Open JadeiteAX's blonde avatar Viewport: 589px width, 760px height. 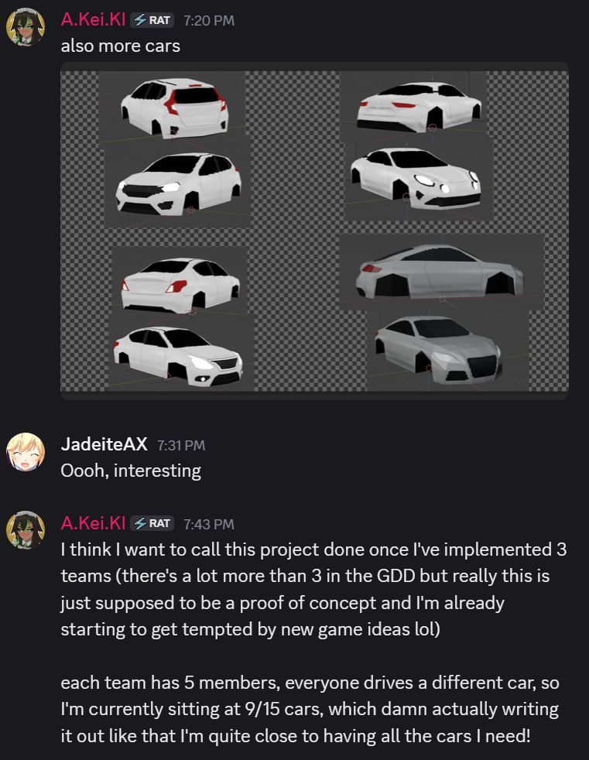pos(26,452)
